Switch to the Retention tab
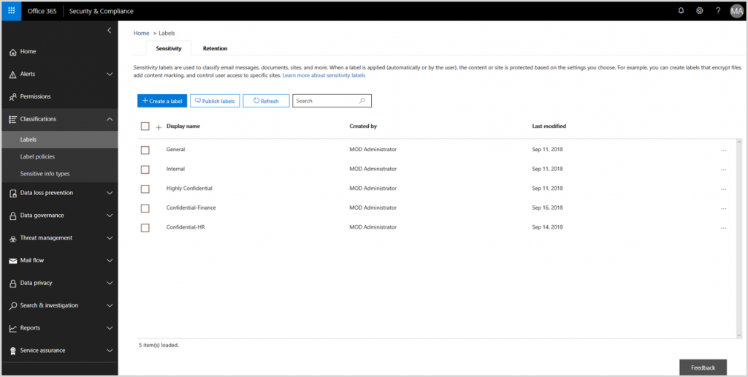This screenshot has height=377, width=748. [x=215, y=48]
